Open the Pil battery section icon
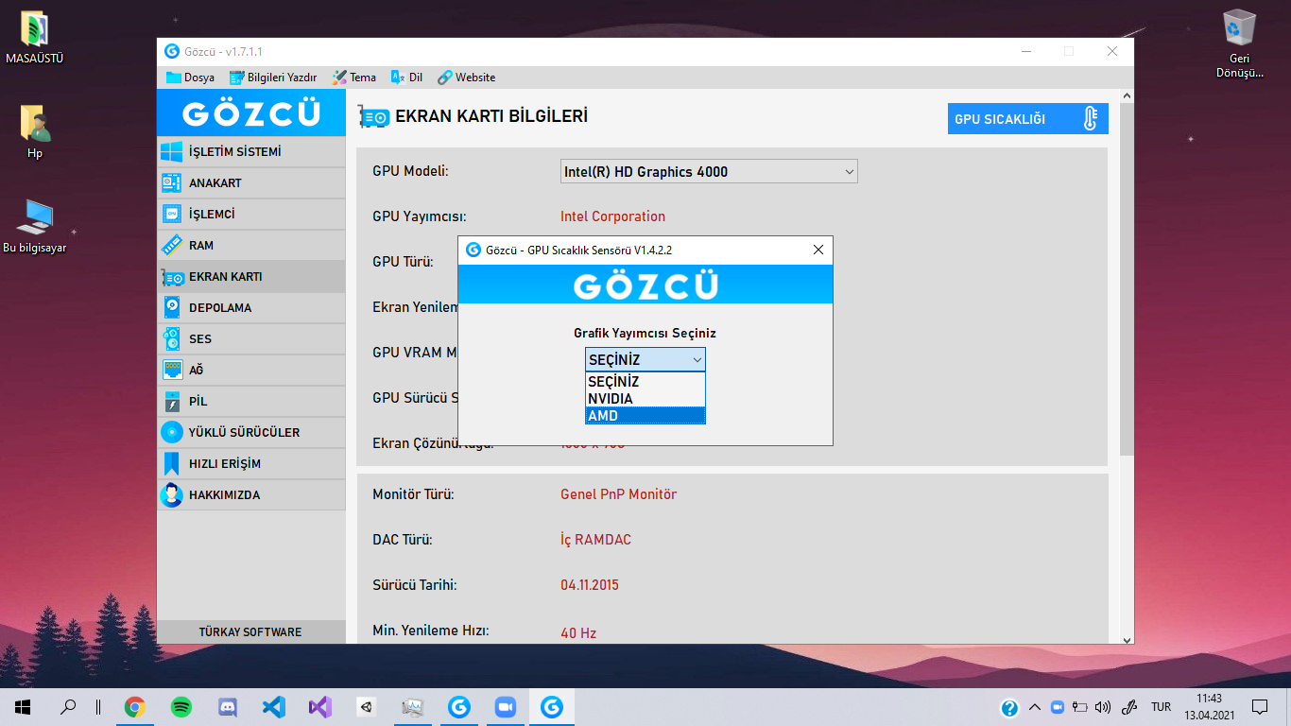Viewport: 1291px width, 726px height. coord(171,401)
